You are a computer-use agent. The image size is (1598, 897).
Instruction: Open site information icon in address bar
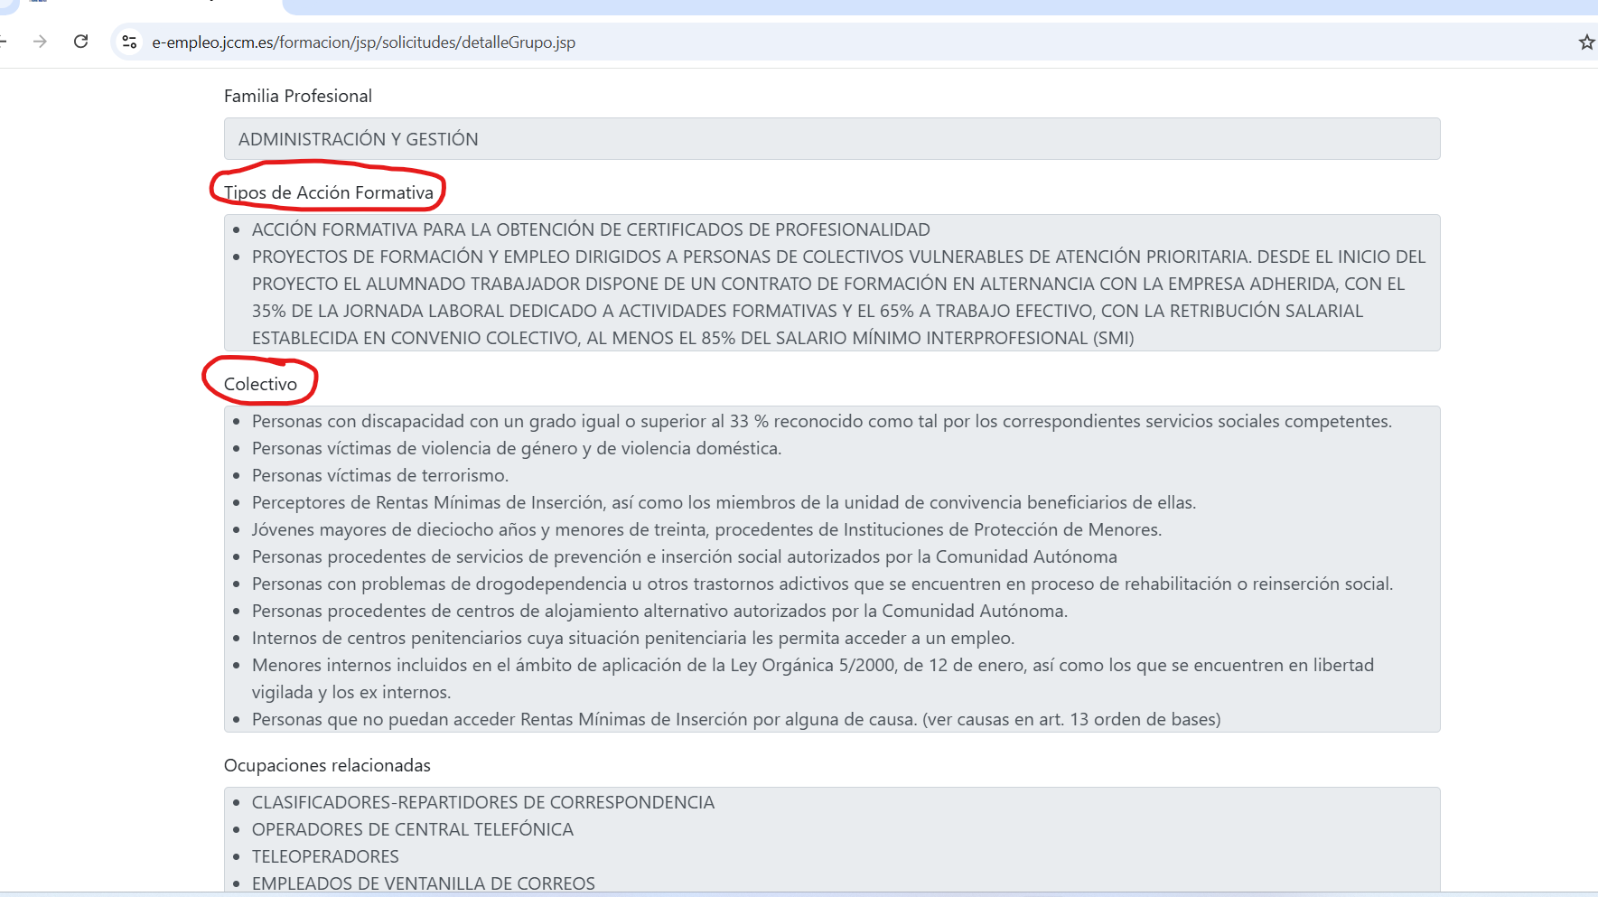click(x=129, y=42)
